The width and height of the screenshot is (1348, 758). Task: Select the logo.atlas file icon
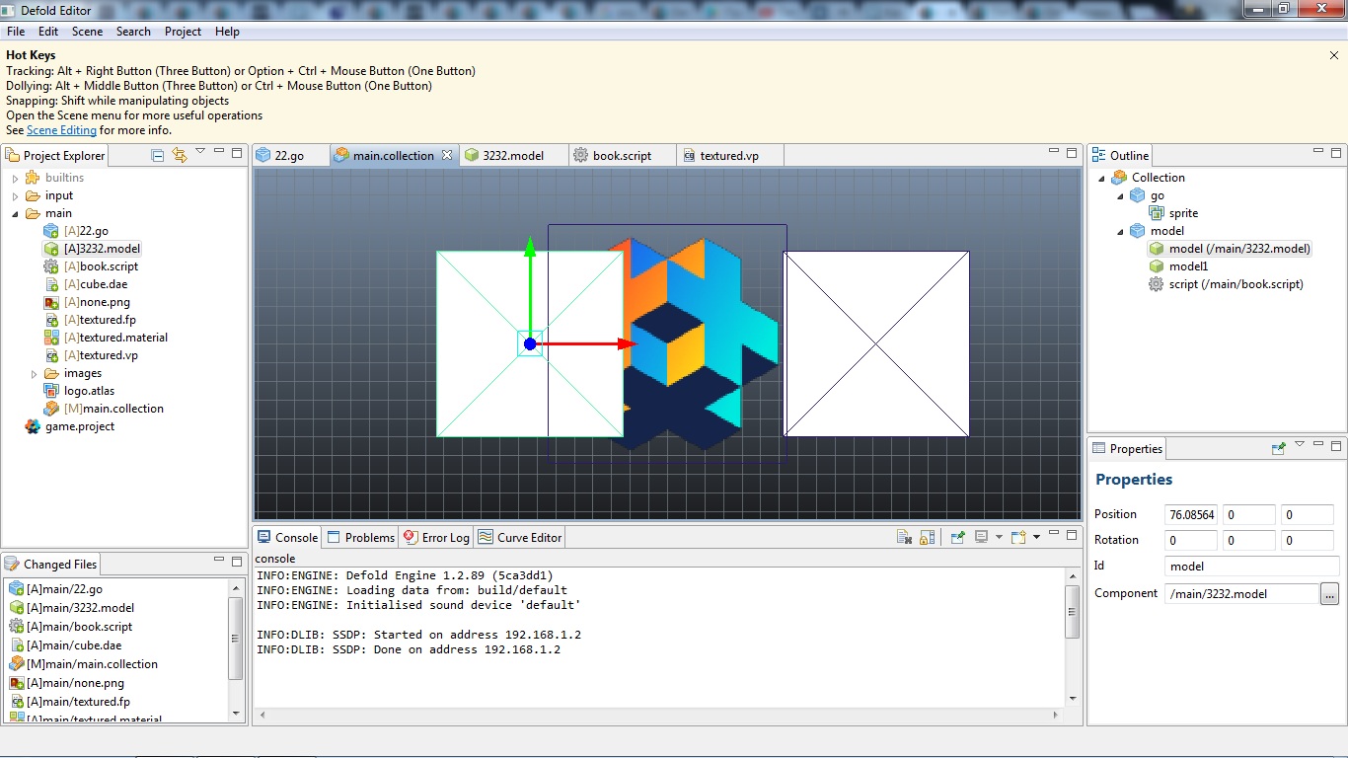(51, 391)
